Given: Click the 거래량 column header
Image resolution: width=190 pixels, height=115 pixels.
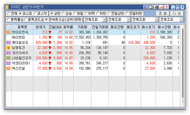Looking at the screenshot, I should click(83, 27).
